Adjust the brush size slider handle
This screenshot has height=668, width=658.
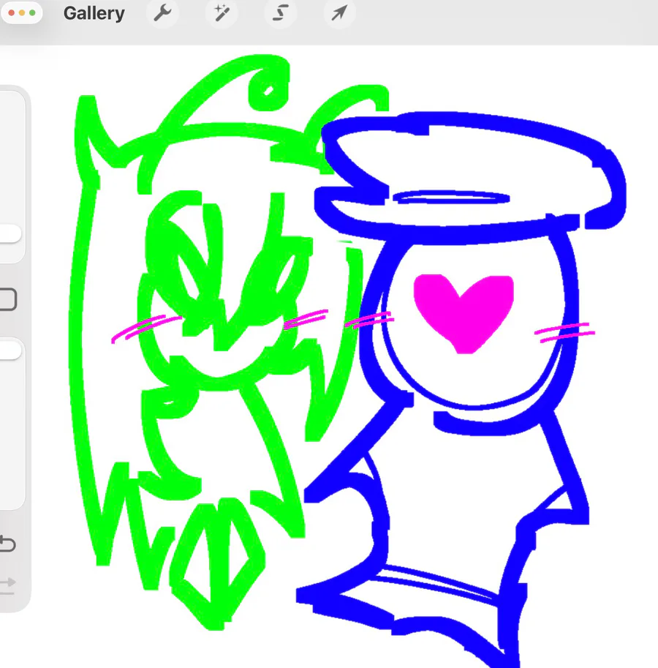(x=10, y=233)
